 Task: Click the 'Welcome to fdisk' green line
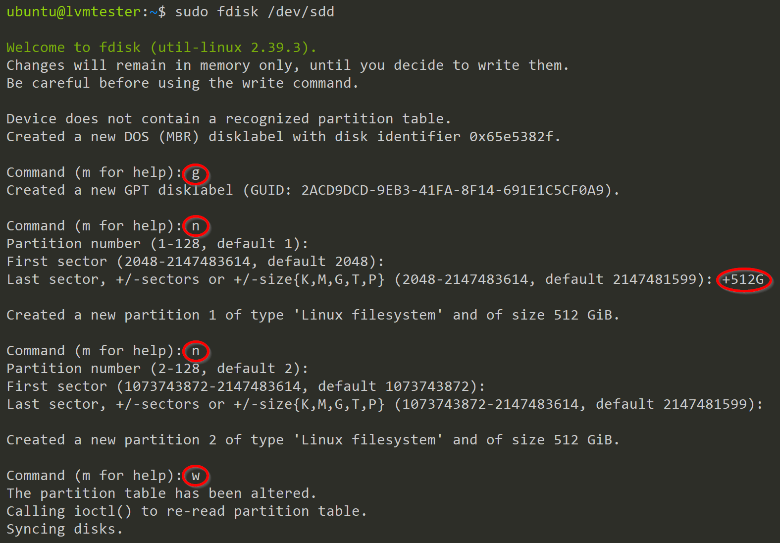161,48
